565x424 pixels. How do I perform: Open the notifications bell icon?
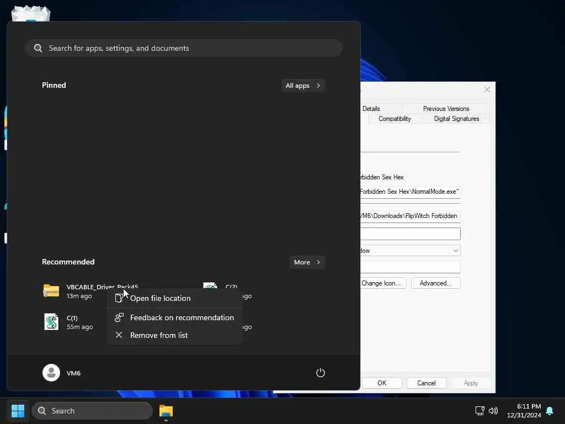(550, 411)
